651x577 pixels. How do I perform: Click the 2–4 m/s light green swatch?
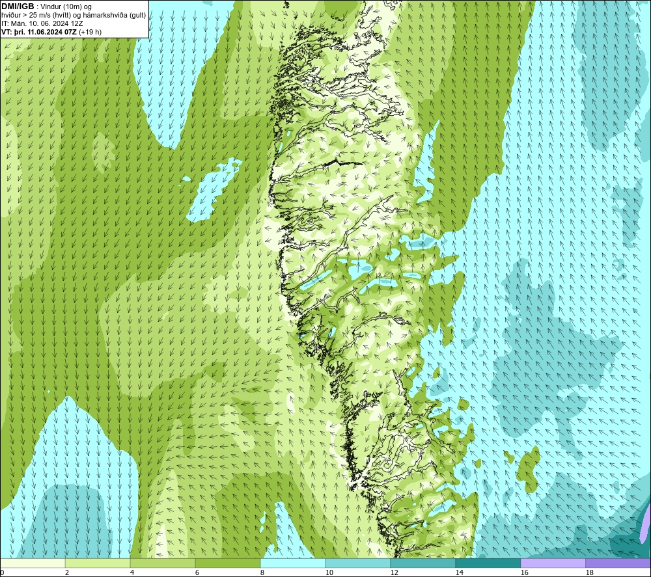tap(98, 563)
